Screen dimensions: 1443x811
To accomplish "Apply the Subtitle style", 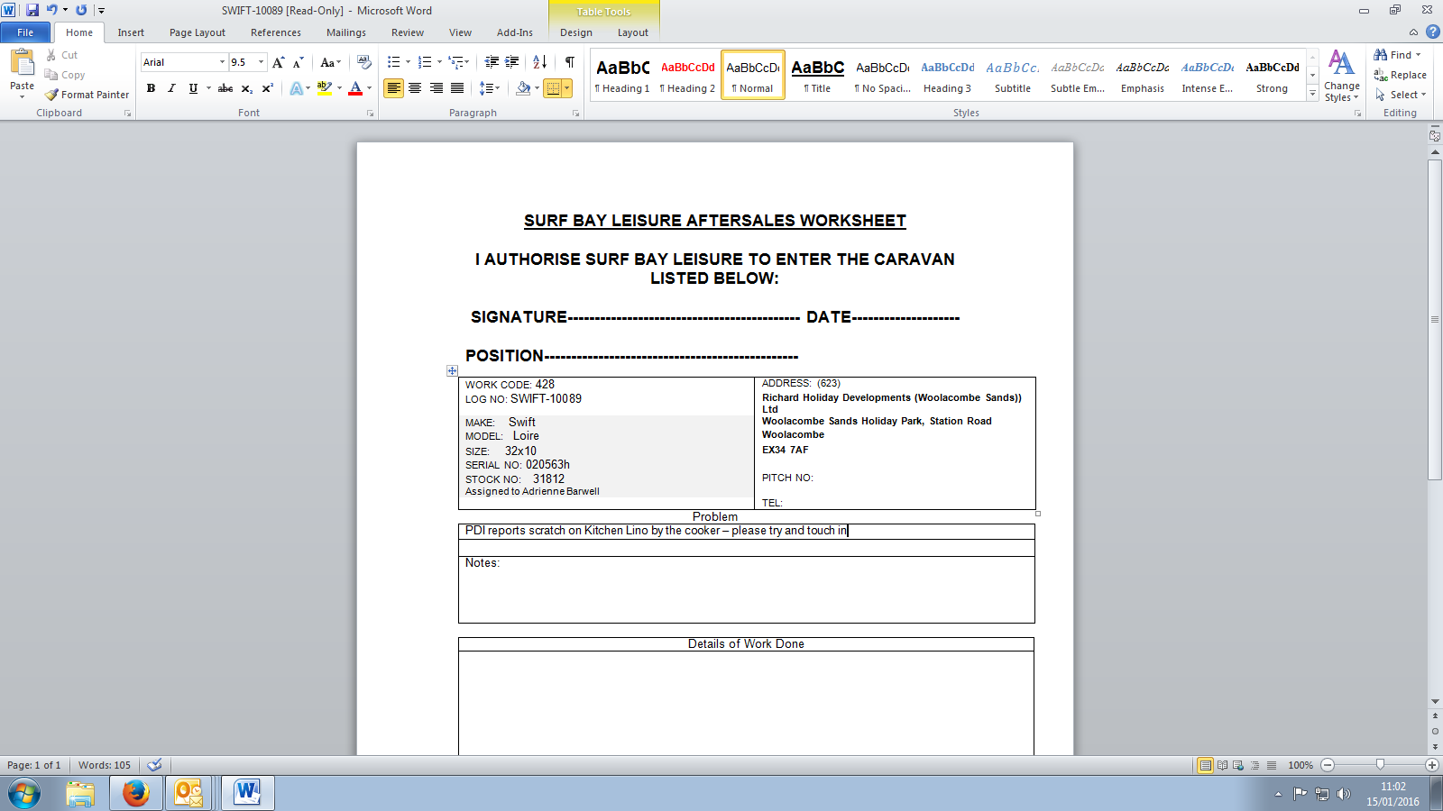I will coord(1013,75).
